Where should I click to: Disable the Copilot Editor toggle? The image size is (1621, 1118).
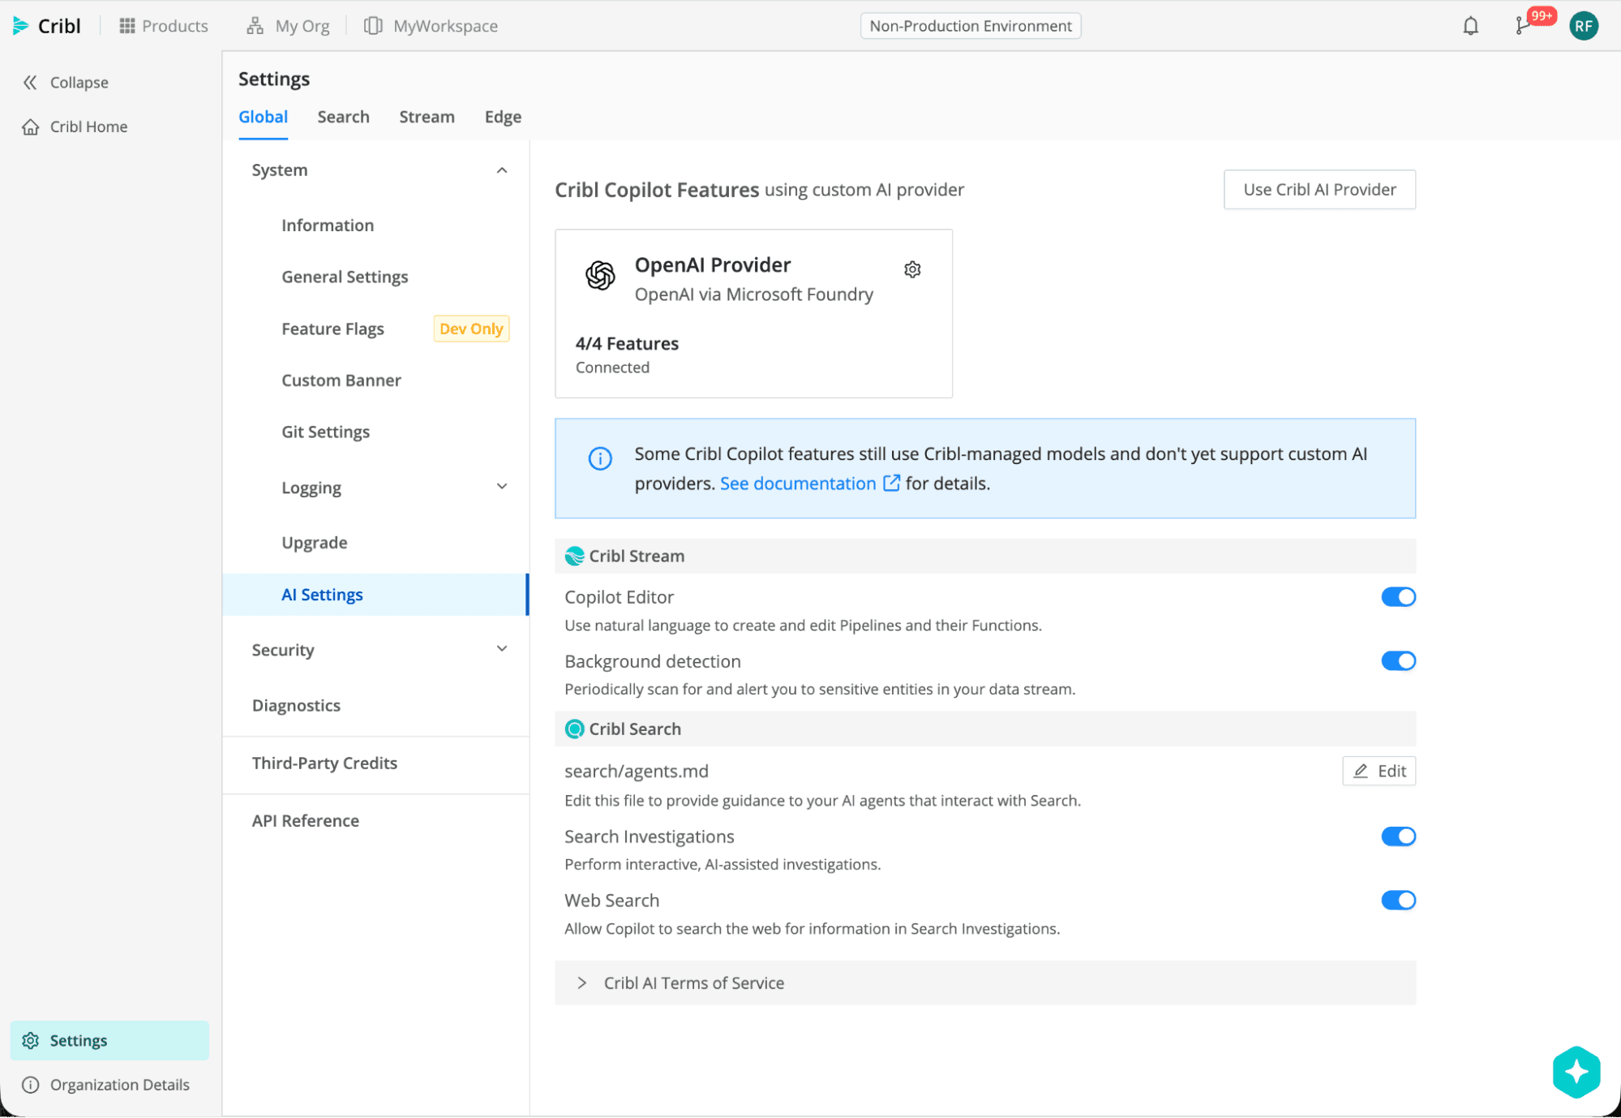(1398, 596)
